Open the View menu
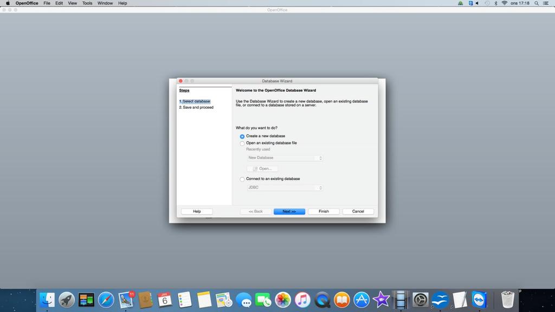555x312 pixels. [73, 3]
